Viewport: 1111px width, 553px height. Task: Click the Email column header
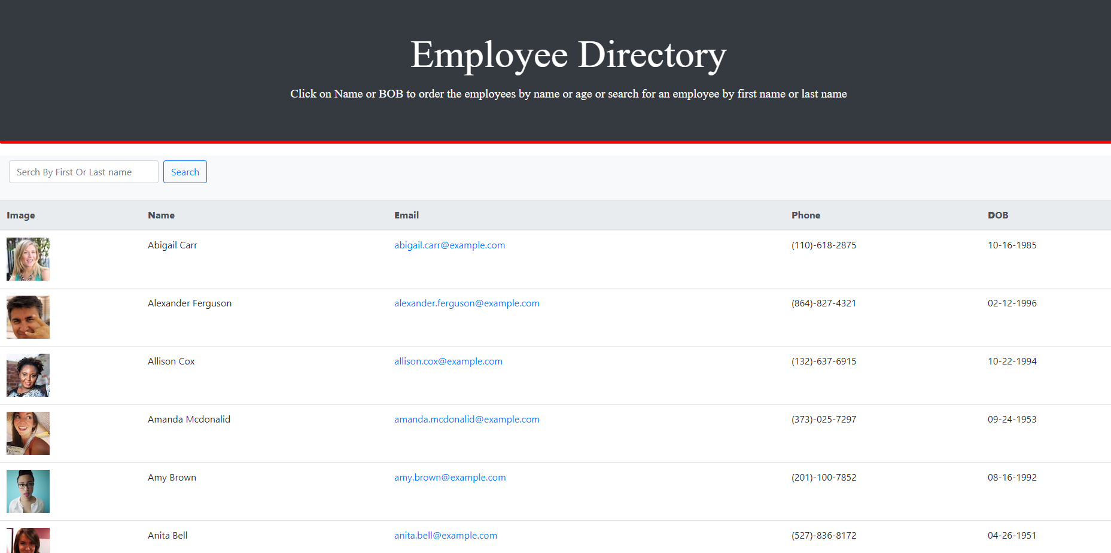[406, 215]
